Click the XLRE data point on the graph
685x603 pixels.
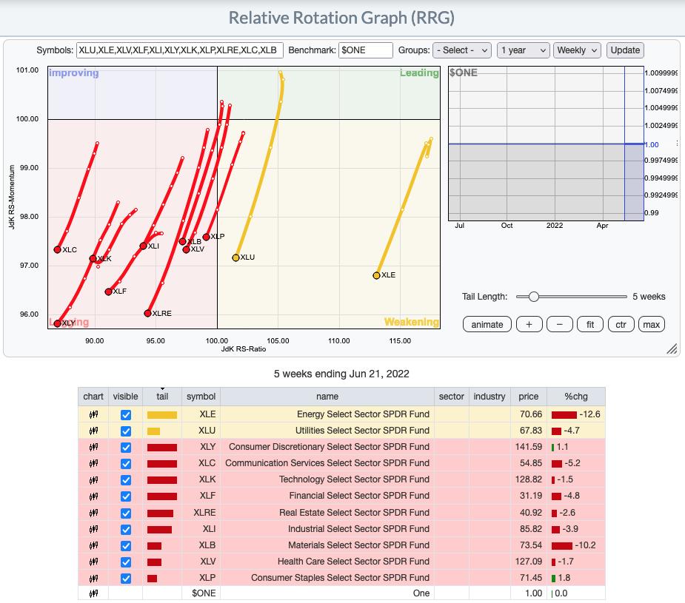coord(147,313)
